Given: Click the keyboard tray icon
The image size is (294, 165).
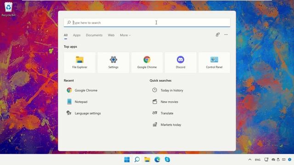Looking at the screenshot, I should point(284,159).
